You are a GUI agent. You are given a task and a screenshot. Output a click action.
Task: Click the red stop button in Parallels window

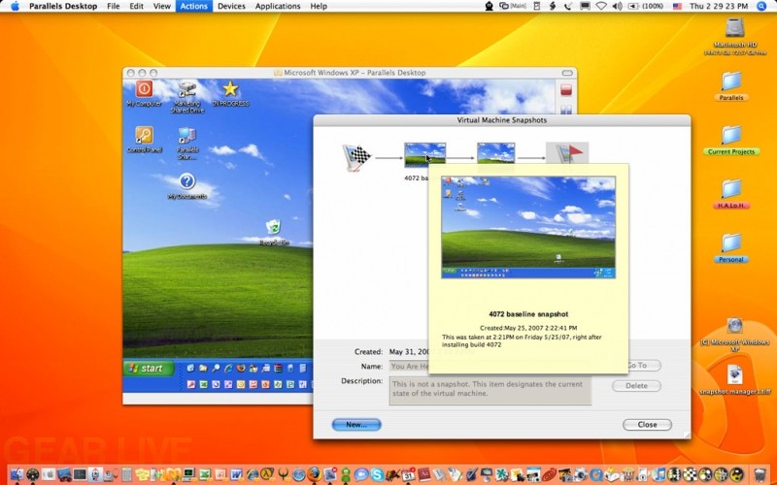point(566,89)
